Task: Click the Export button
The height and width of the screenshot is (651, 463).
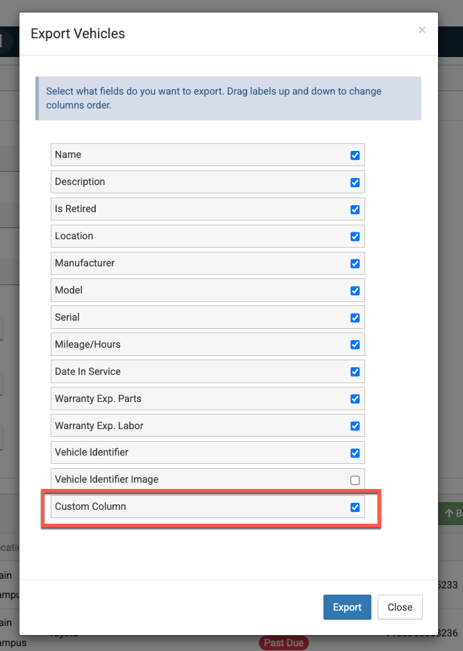Action: 347,607
